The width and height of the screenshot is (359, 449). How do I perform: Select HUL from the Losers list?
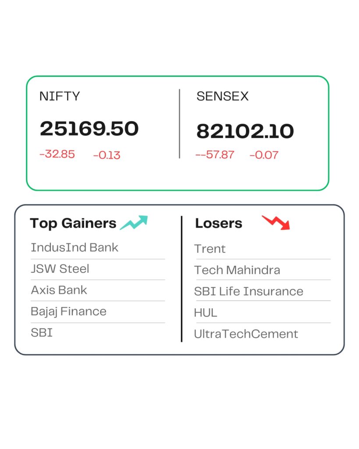tap(206, 313)
